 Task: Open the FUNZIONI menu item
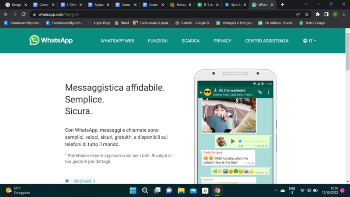tap(157, 41)
